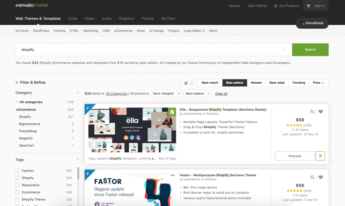Sort results by Best rated
Image resolution: width=345 pixels, height=206 pixels.
(x=277, y=83)
